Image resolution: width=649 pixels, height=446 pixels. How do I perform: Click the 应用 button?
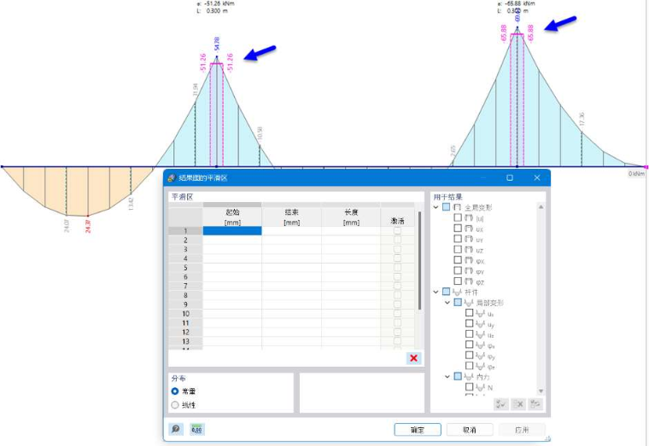coord(522,430)
